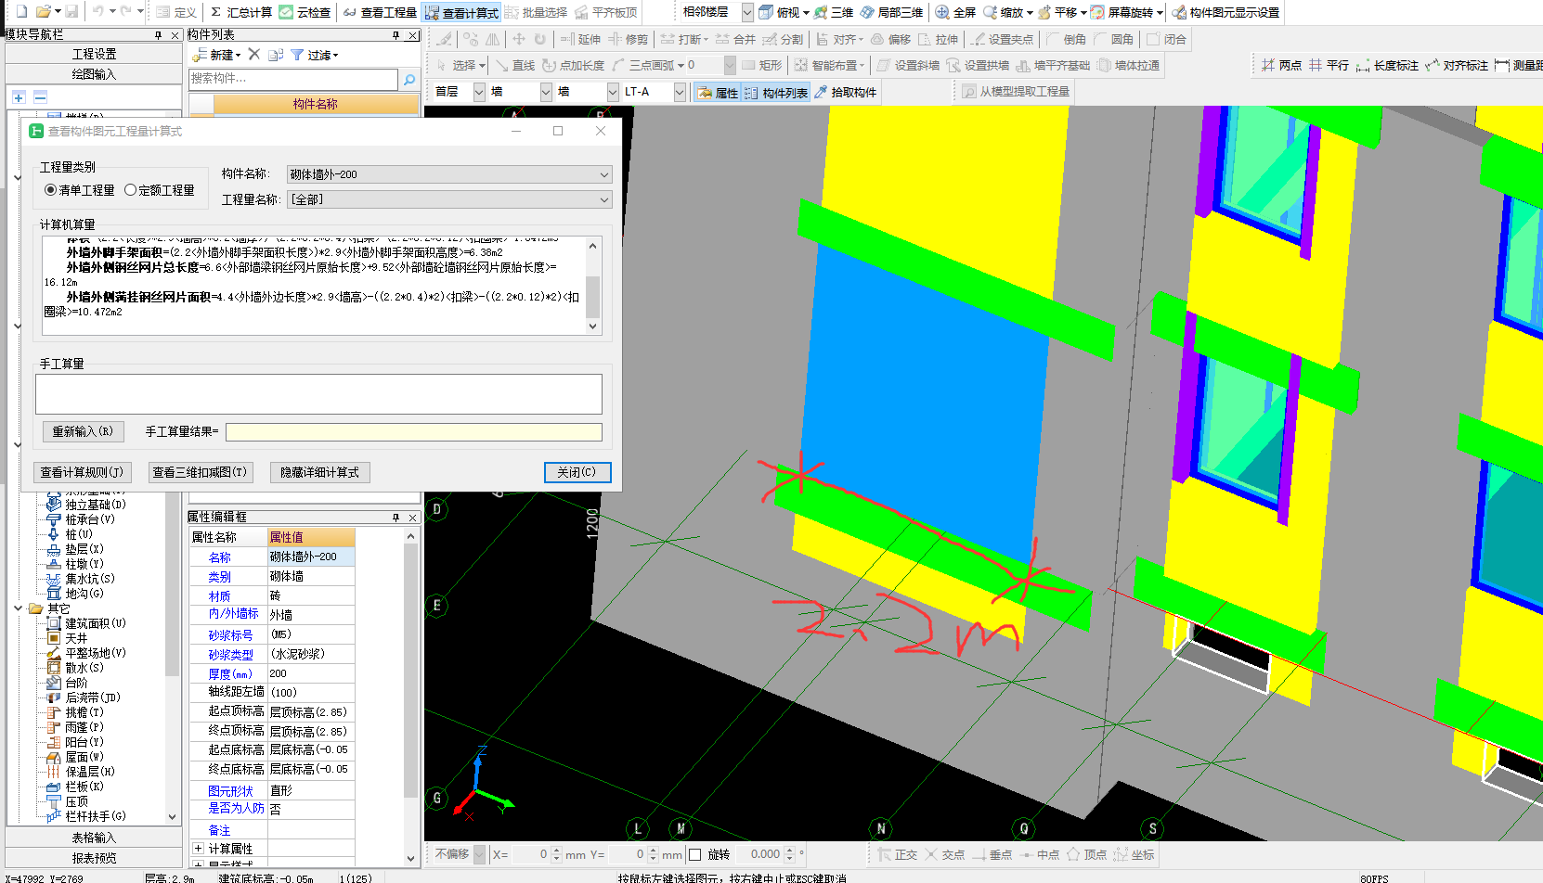1543x883 pixels.
Task: Select the 清单工程量 radio button
Action: pyautogui.click(x=80, y=190)
